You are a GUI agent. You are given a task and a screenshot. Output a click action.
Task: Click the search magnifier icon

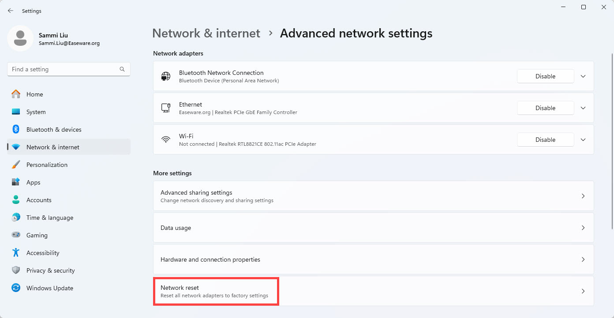click(122, 69)
